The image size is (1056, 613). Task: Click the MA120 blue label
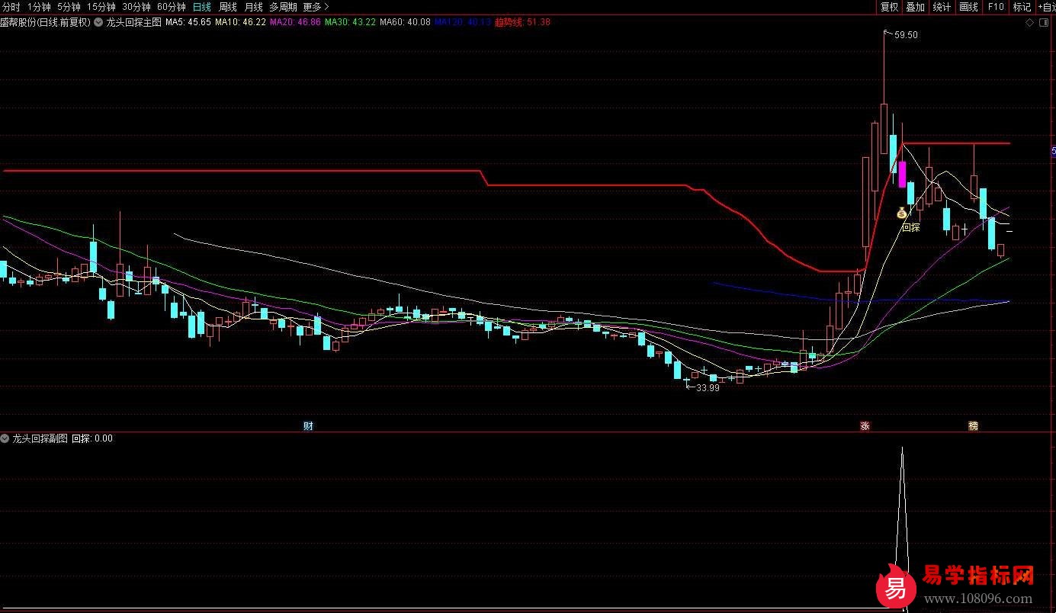(463, 22)
